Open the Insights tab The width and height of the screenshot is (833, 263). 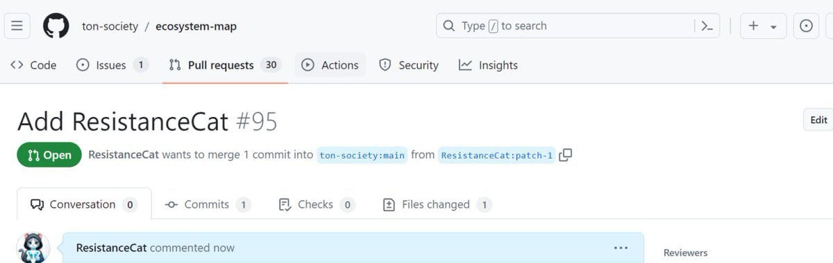click(488, 65)
